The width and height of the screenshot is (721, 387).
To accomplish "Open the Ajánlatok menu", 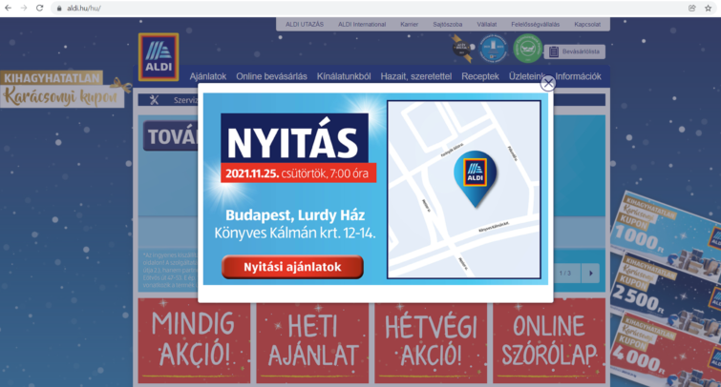I will (207, 75).
